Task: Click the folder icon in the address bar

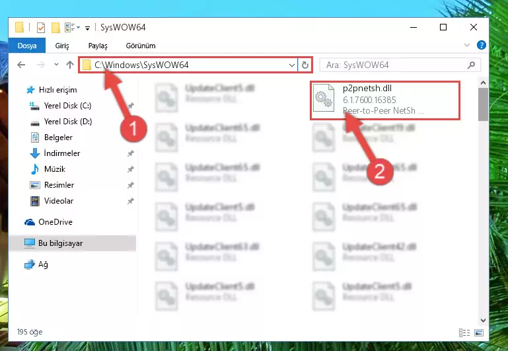Action: [87, 65]
